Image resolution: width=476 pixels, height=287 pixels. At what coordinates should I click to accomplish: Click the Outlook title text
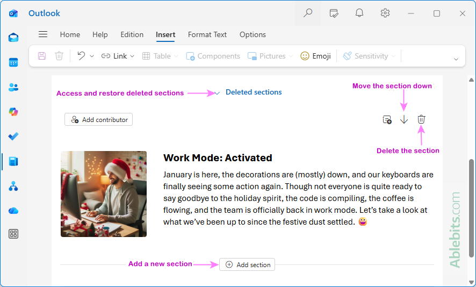pyautogui.click(x=44, y=13)
